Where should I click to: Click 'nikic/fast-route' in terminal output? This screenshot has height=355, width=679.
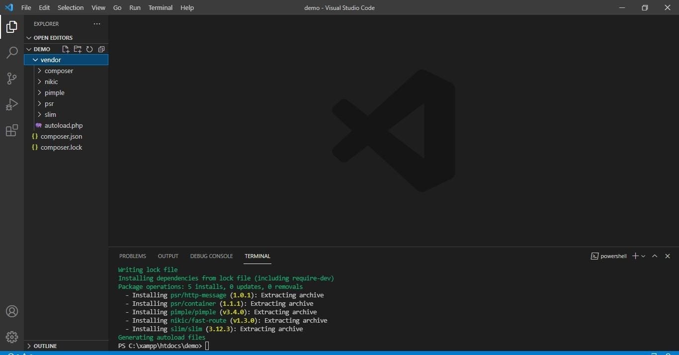click(198, 320)
